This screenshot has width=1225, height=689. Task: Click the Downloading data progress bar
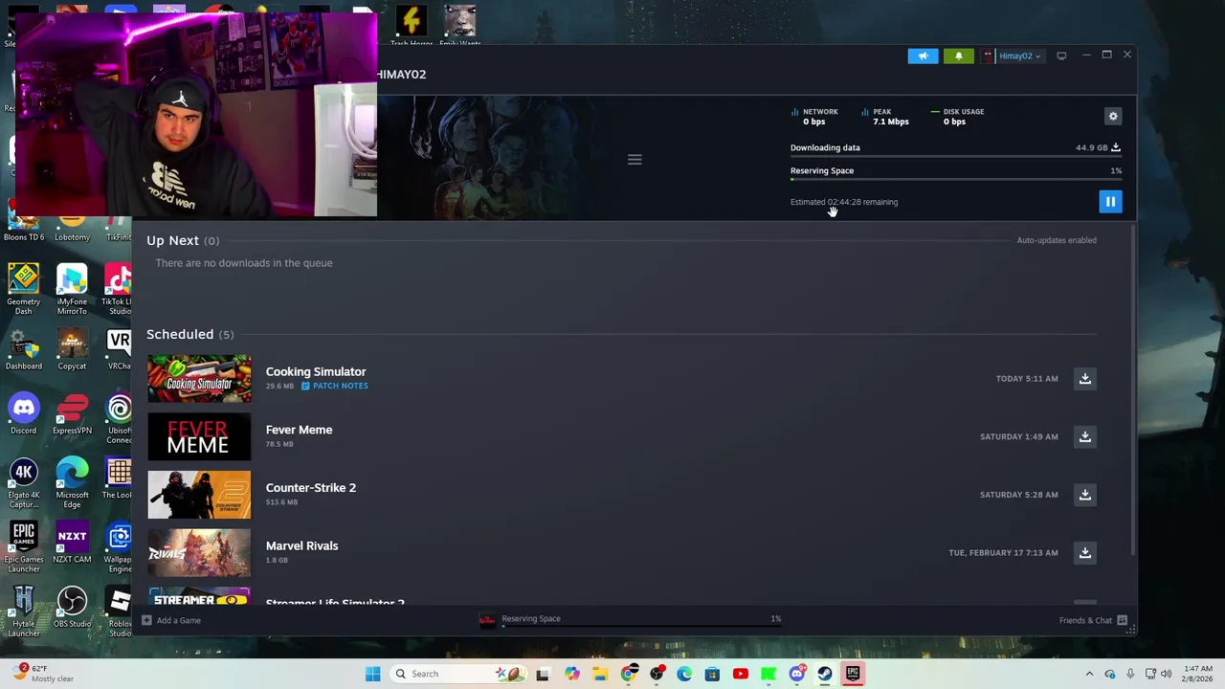pyautogui.click(x=956, y=156)
